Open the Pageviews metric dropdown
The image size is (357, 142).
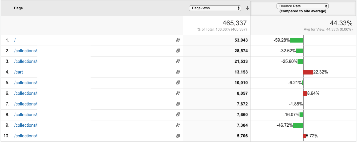215,8
